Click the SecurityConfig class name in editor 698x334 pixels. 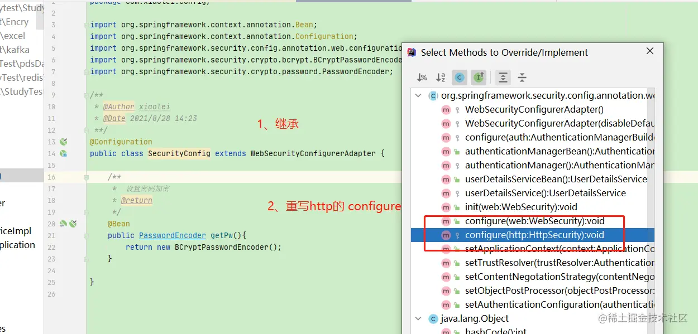pyautogui.click(x=179, y=153)
